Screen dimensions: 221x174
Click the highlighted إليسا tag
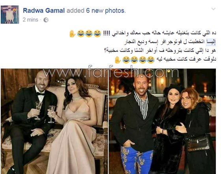tap(211, 42)
